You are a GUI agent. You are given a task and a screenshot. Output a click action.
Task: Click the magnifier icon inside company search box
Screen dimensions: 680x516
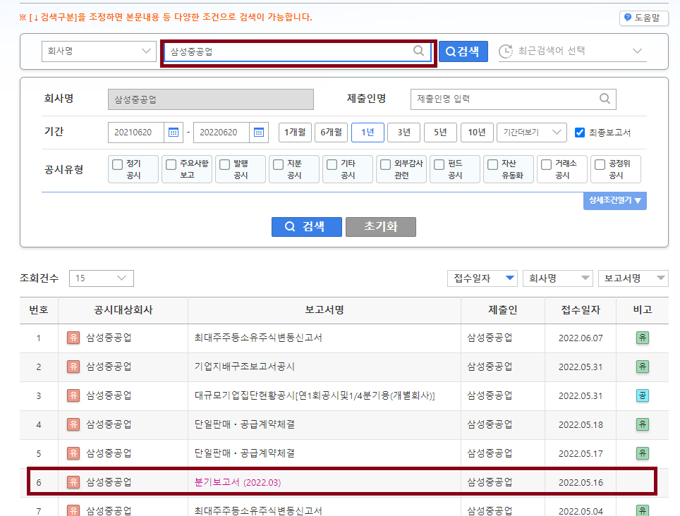click(418, 51)
